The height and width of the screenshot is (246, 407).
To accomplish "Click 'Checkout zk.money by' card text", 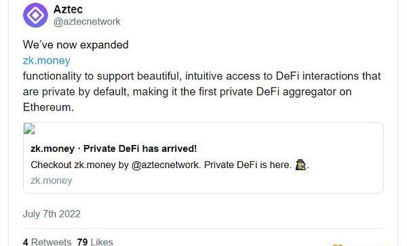I will pos(79,165).
